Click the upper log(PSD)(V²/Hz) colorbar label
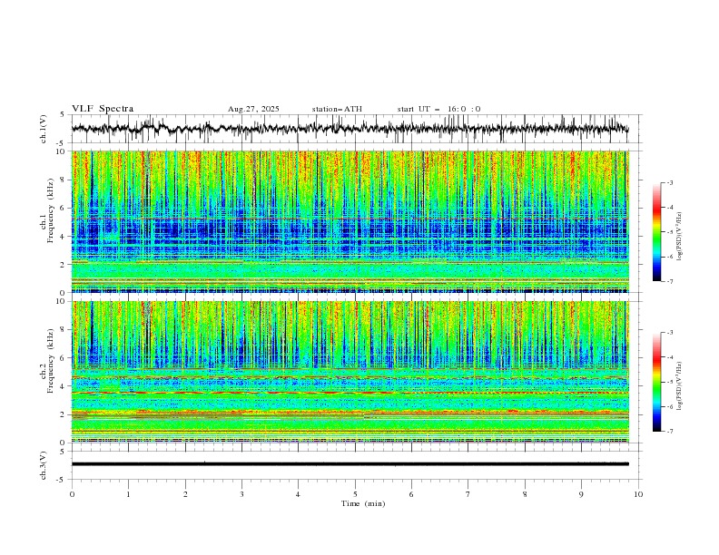Screen dimensions: 719x555 (x=679, y=237)
